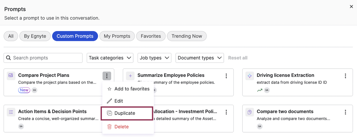Click 'Compare the project plans based on the...' text
The image size is (357, 137).
57,82
